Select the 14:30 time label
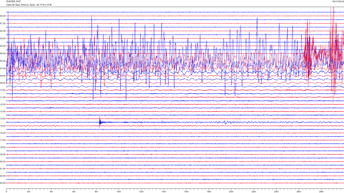This screenshot has height=193, width=344. (3, 119)
